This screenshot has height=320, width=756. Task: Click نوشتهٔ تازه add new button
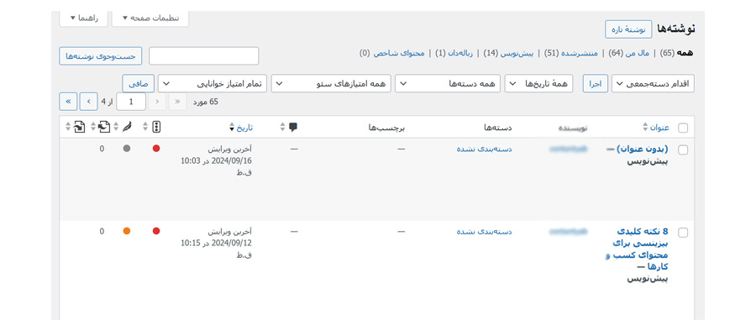click(628, 29)
